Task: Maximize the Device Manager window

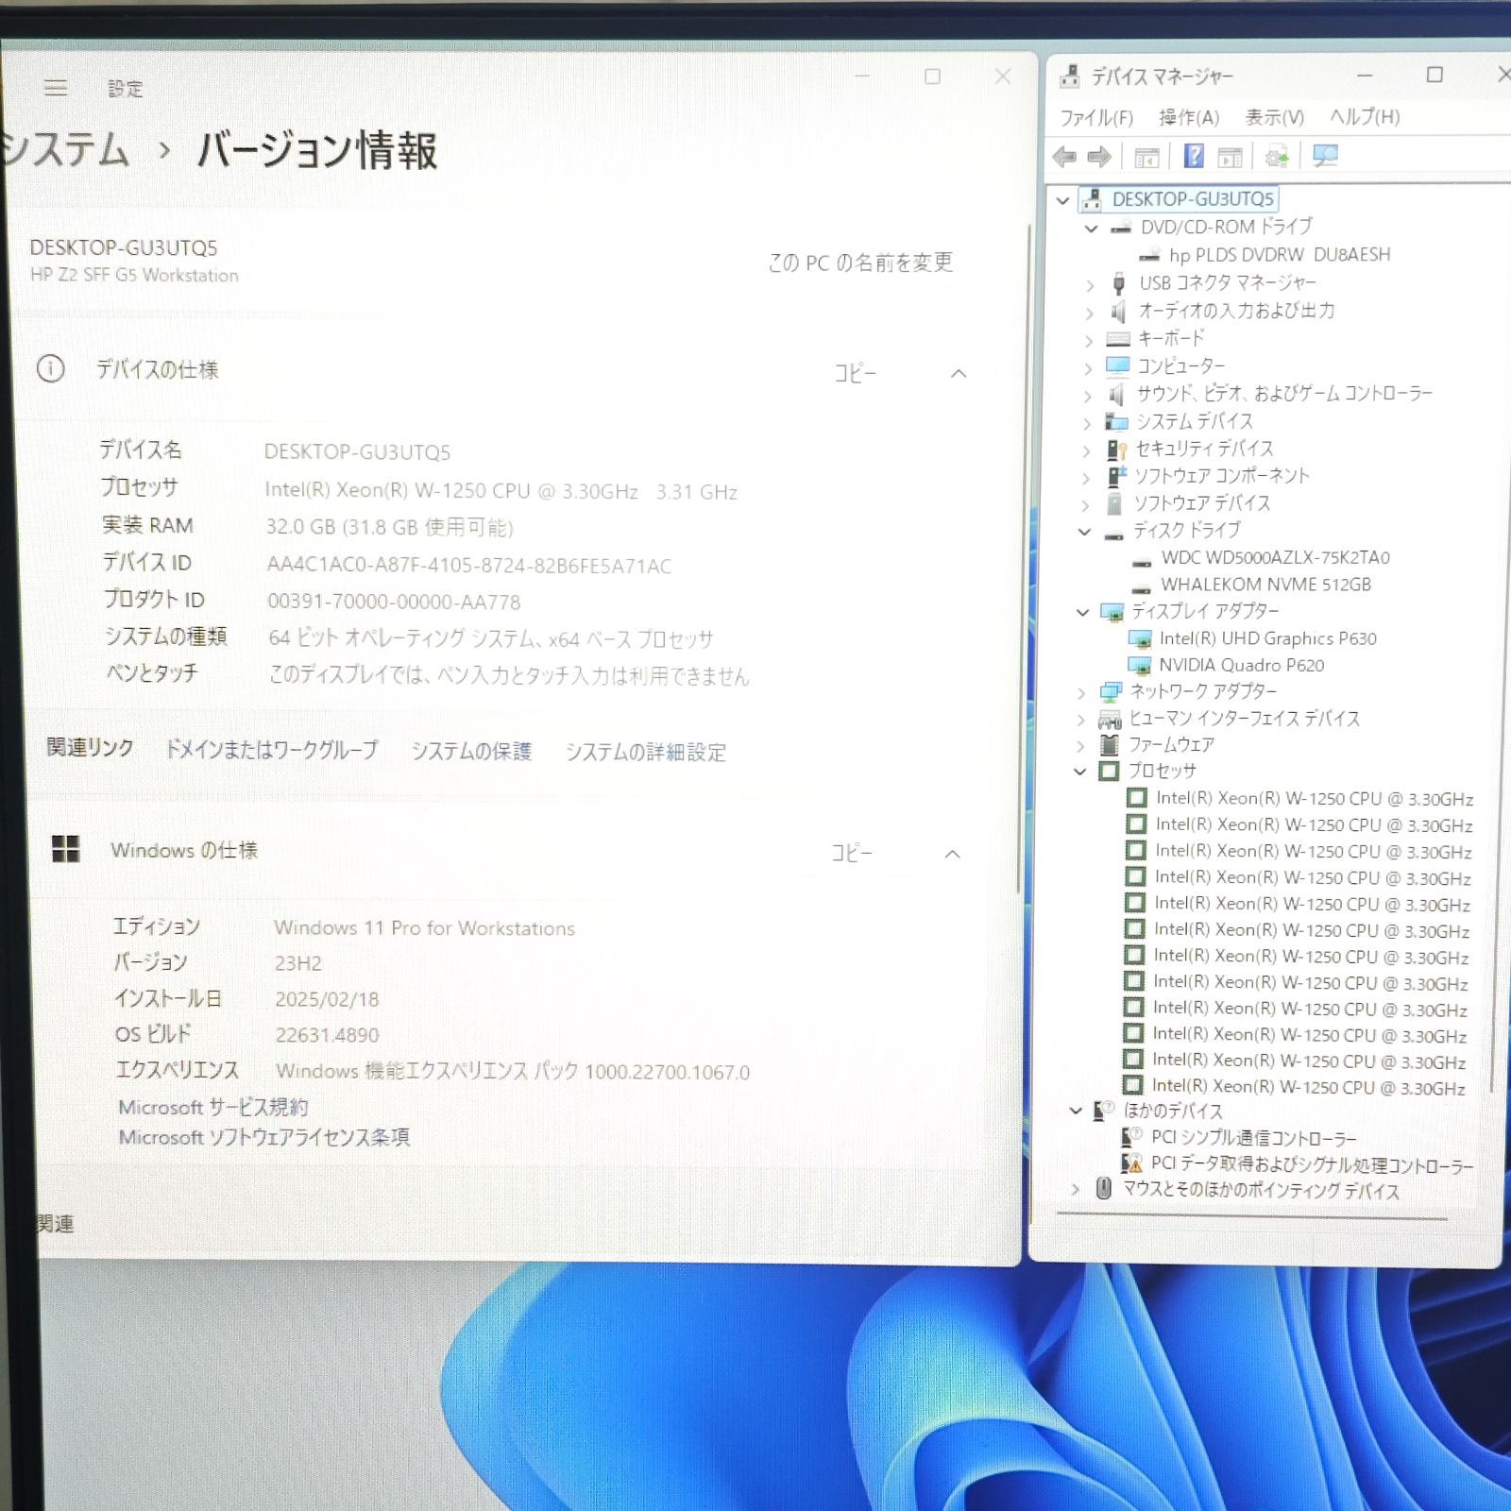Action: click(x=1435, y=75)
